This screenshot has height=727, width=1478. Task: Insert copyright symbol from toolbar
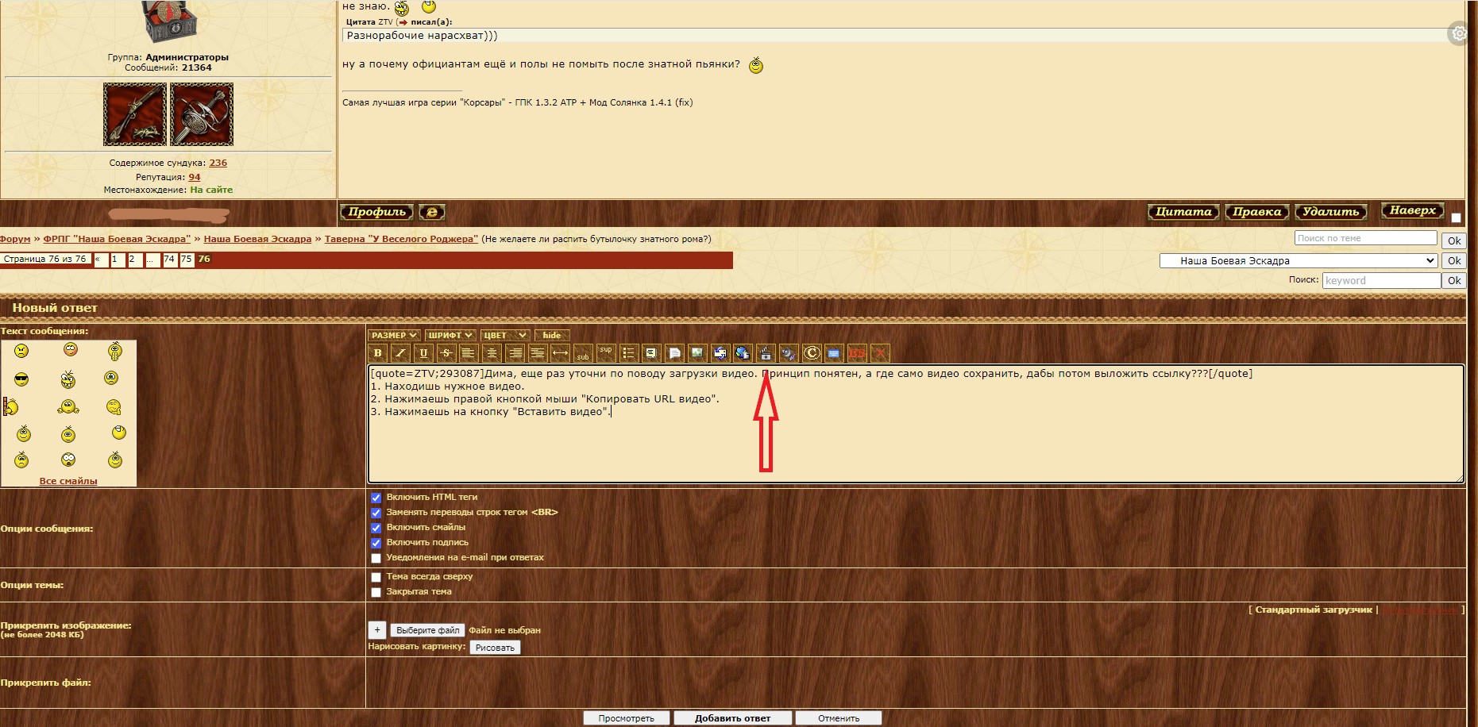click(811, 353)
